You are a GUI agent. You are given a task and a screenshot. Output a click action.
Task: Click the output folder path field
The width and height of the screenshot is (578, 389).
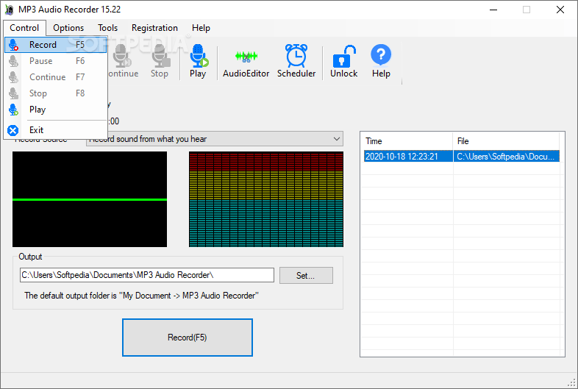(147, 275)
